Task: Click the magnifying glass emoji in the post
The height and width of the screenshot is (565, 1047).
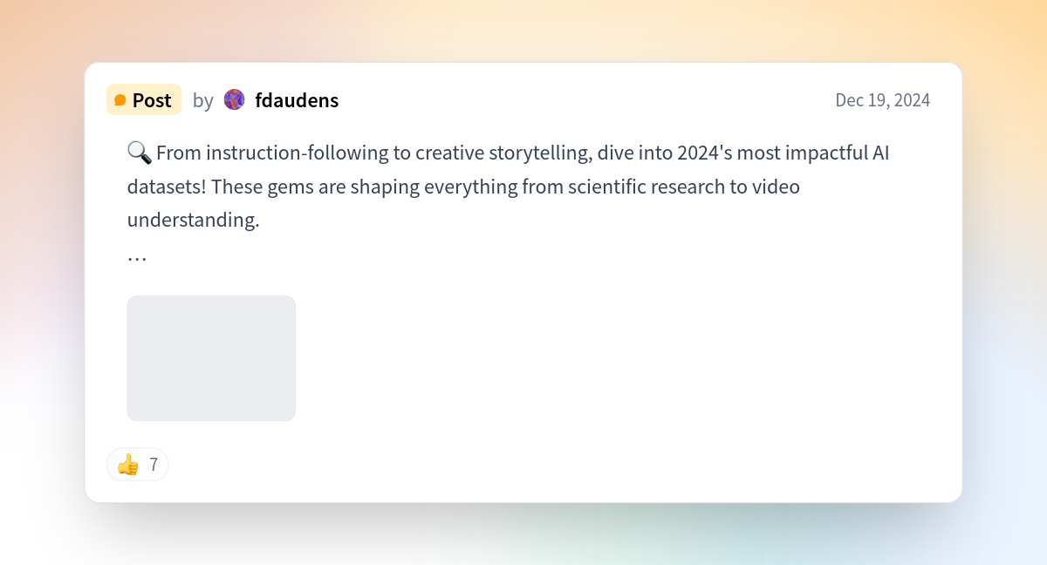Action: click(139, 153)
